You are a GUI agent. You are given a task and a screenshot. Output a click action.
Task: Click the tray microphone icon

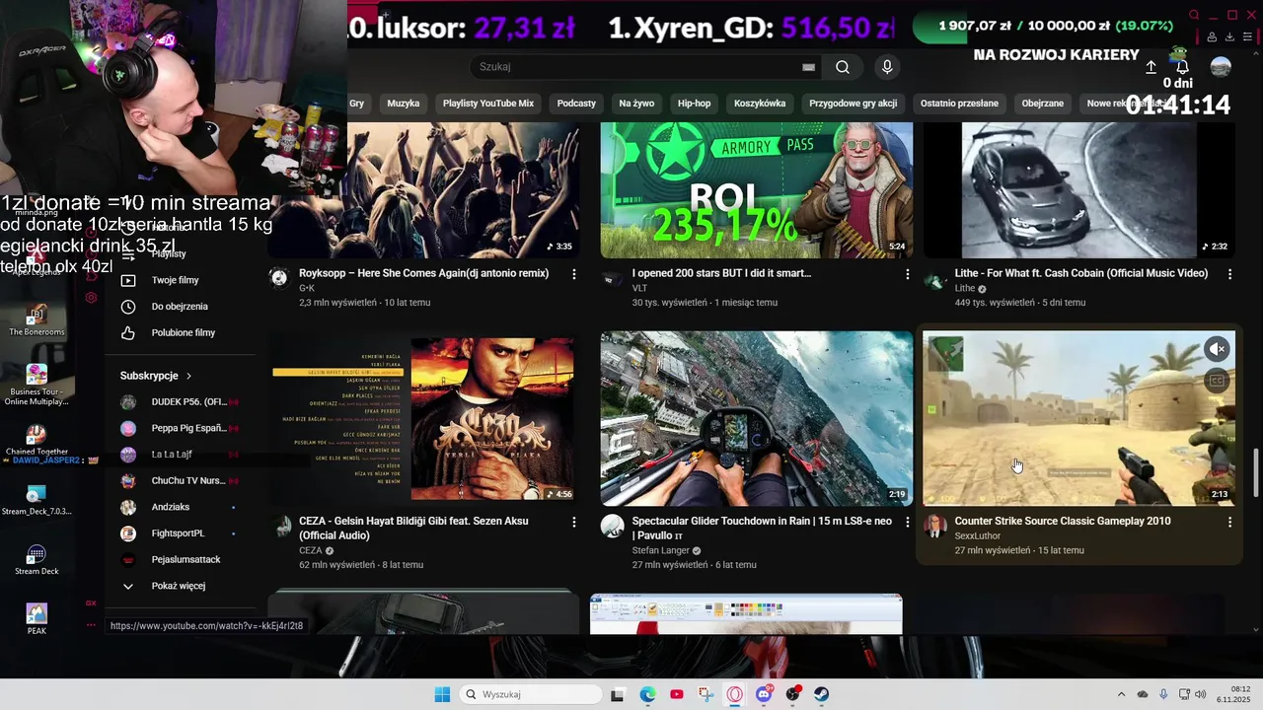[x=1163, y=694]
